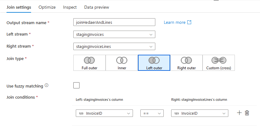Open the == operator dropdown
The height and width of the screenshot is (128, 260).
(x=152, y=113)
